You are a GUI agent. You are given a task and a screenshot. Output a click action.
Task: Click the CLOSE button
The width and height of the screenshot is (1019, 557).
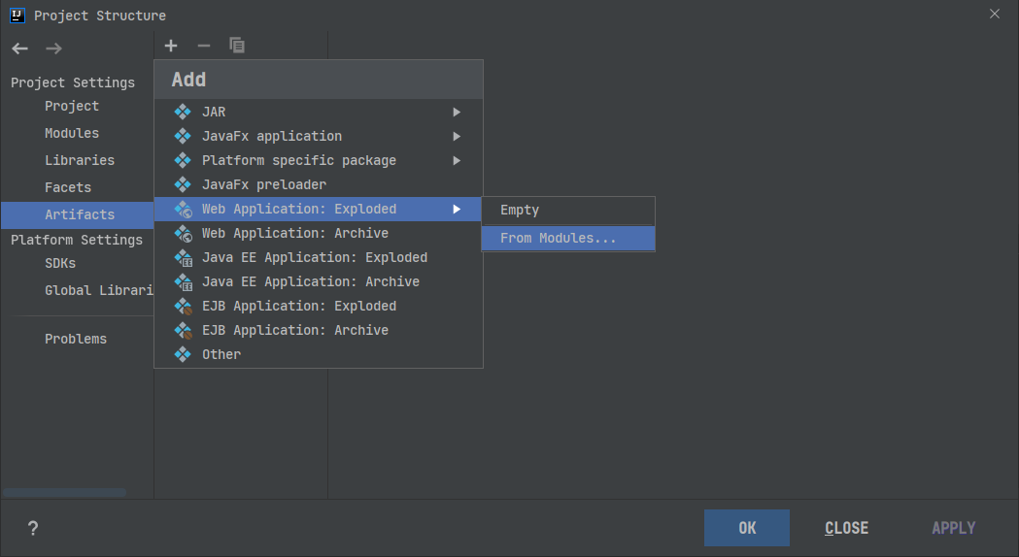pyautogui.click(x=846, y=528)
